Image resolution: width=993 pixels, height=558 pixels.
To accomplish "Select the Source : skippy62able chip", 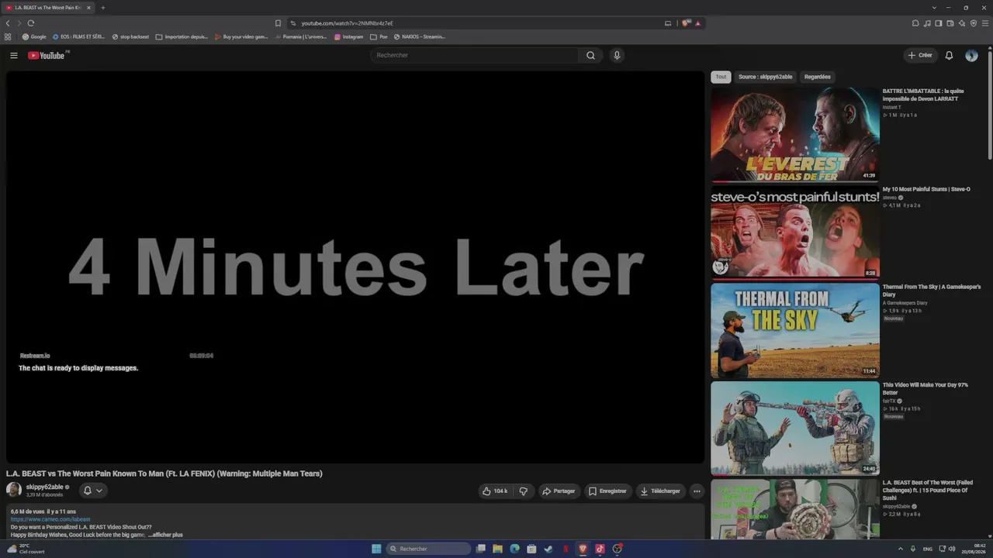I will coord(765,77).
